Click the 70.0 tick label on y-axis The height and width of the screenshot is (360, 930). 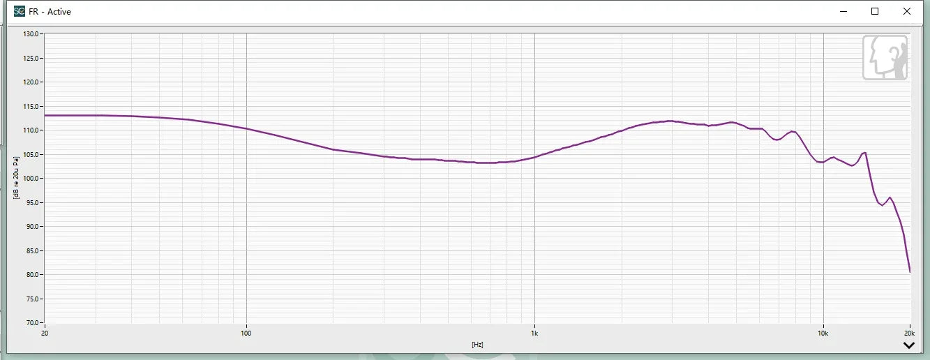pyautogui.click(x=33, y=323)
